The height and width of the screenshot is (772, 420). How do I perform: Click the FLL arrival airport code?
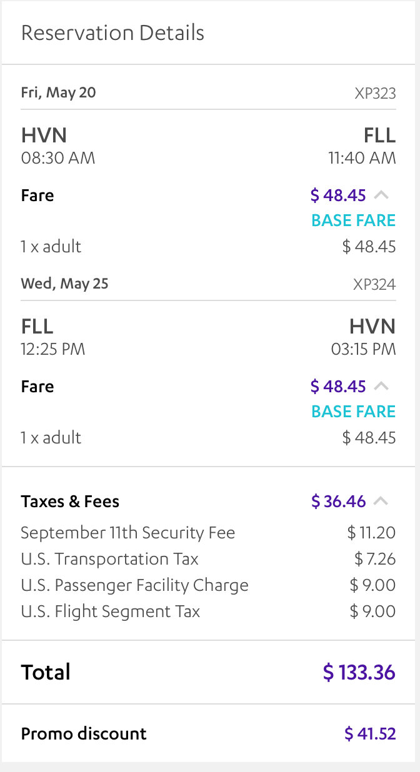coord(379,135)
